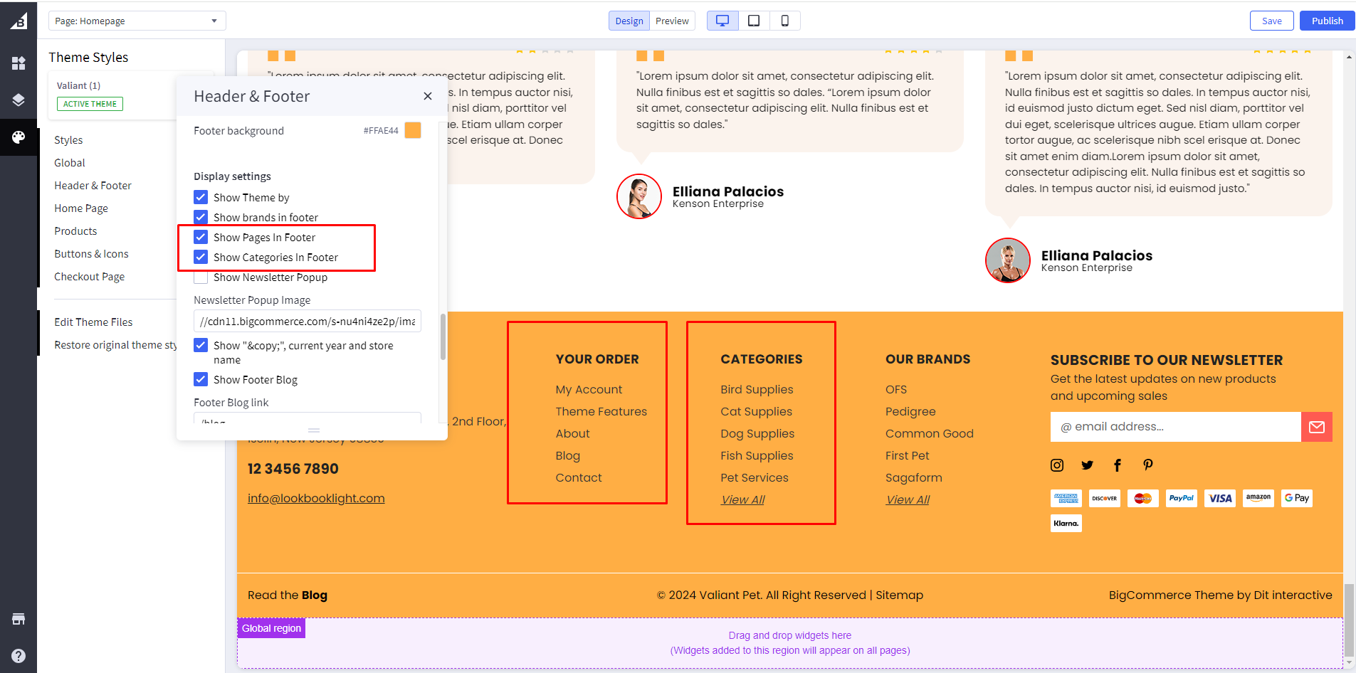The height and width of the screenshot is (673, 1356).
Task: Click the Footer Blog link input field
Action: tap(308, 418)
